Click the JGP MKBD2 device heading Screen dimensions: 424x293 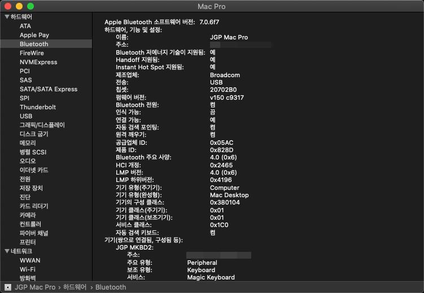click(135, 247)
